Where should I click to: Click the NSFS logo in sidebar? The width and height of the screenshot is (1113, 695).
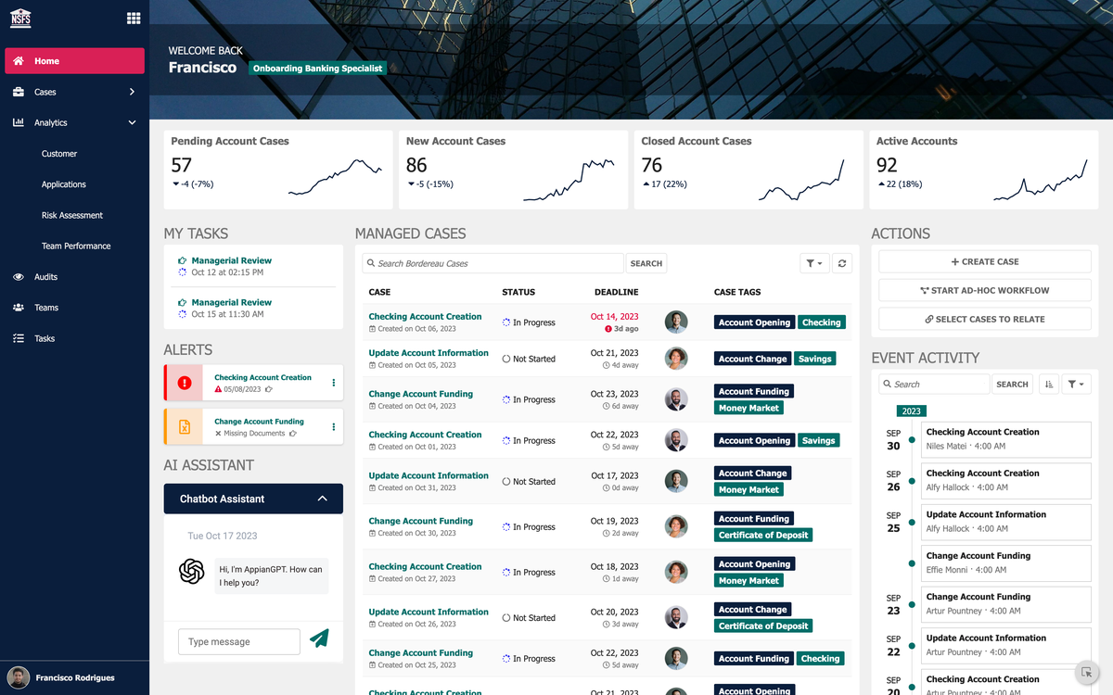20,18
